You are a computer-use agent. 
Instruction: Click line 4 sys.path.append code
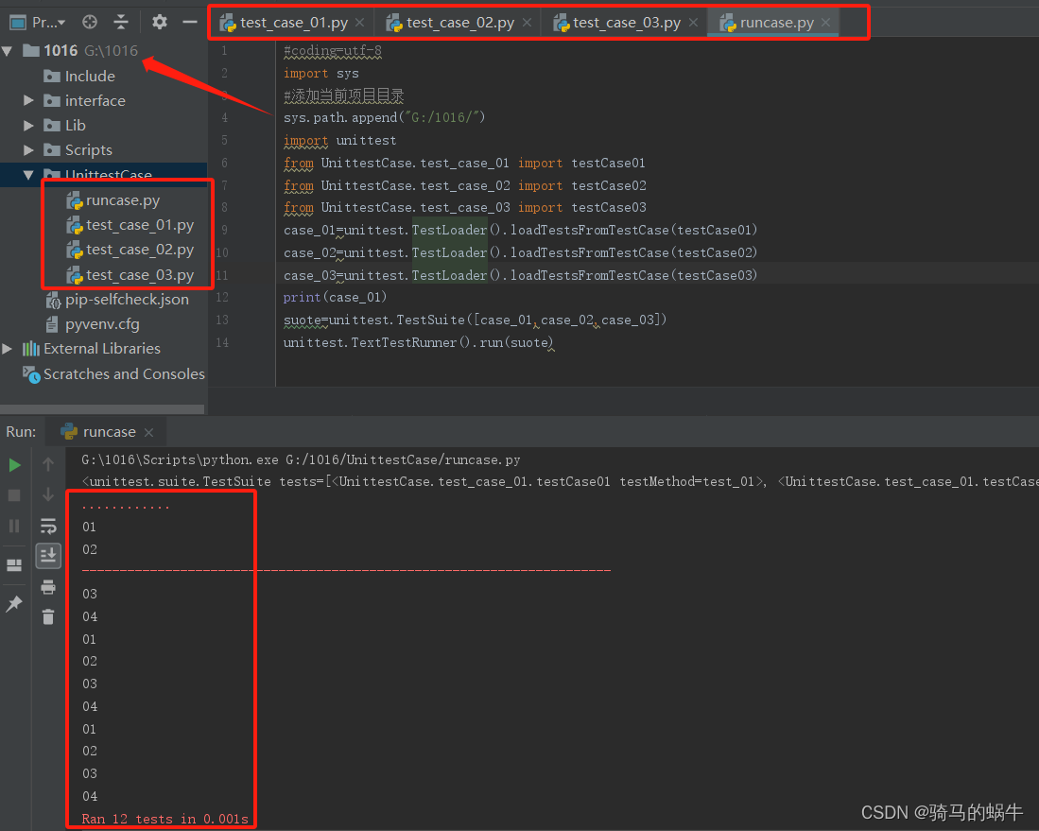tap(385, 118)
